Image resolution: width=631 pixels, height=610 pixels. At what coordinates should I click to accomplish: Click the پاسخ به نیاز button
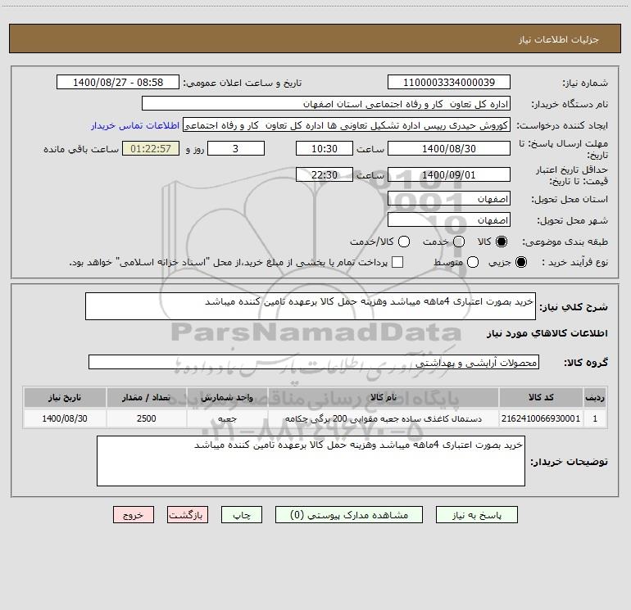click(476, 515)
